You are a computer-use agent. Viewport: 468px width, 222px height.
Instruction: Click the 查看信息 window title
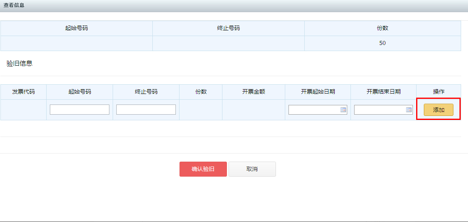pos(14,6)
